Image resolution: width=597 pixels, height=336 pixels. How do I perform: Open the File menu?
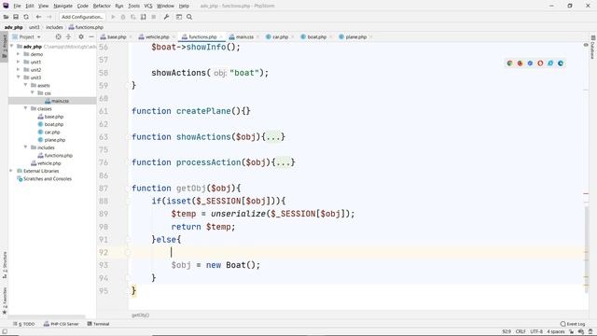point(17,6)
